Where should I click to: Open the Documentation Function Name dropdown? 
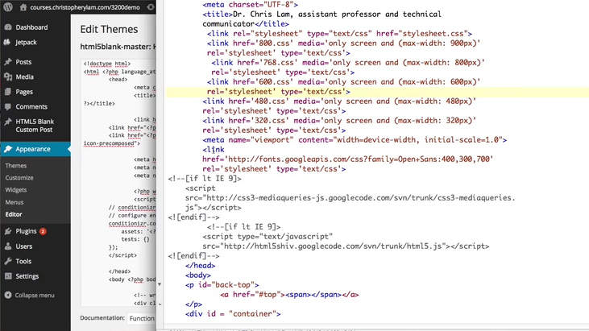[142, 318]
